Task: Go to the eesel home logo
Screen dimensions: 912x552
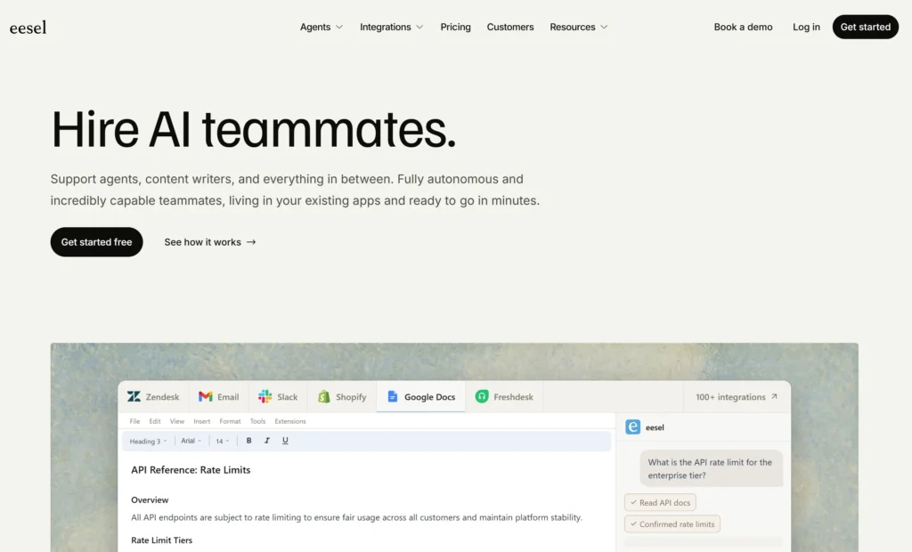Action: (28, 28)
